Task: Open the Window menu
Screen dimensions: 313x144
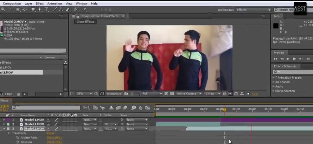Action: [x=82, y=4]
